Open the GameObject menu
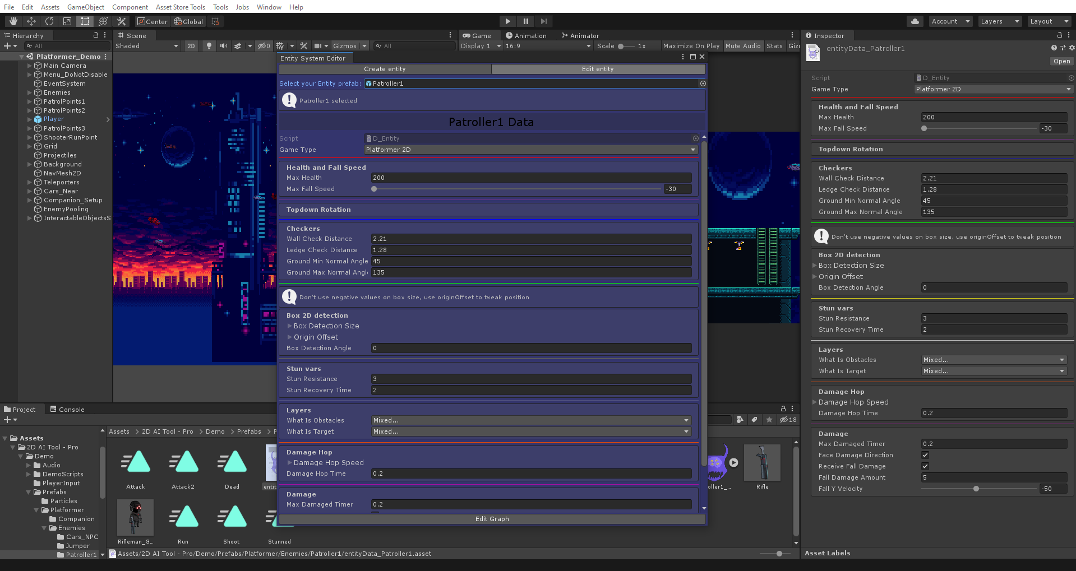1076x571 pixels. coord(85,7)
